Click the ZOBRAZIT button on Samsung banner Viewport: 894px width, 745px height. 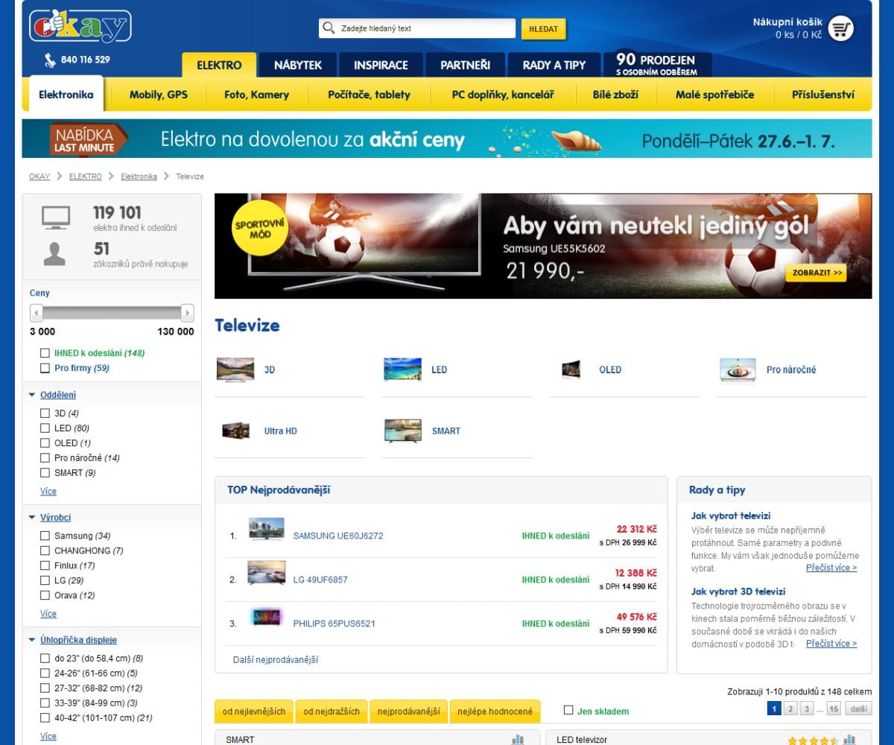815,273
